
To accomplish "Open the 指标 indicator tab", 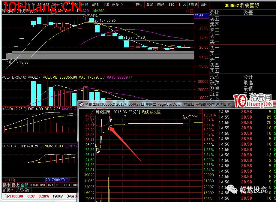I will [6, 185].
